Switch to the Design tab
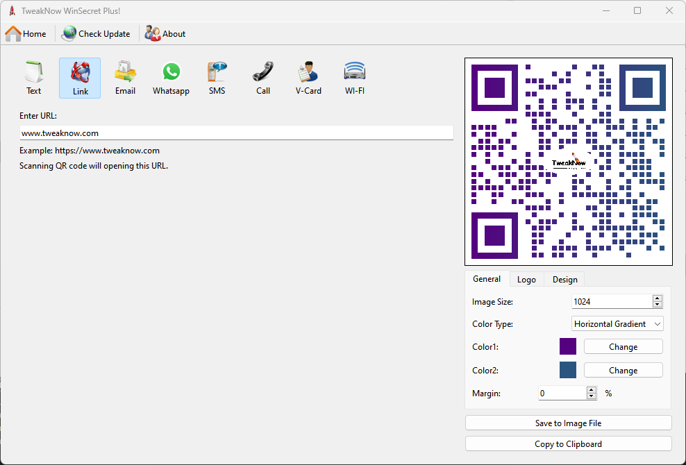Image resolution: width=686 pixels, height=465 pixels. [564, 280]
